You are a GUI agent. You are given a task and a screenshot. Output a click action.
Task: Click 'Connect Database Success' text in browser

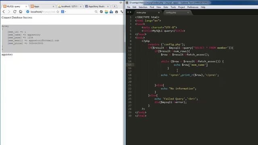pyautogui.click(x=17, y=17)
